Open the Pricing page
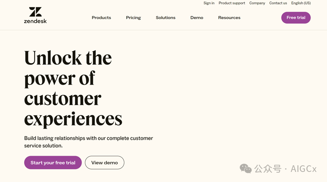This screenshot has width=327, height=182. coord(133,17)
